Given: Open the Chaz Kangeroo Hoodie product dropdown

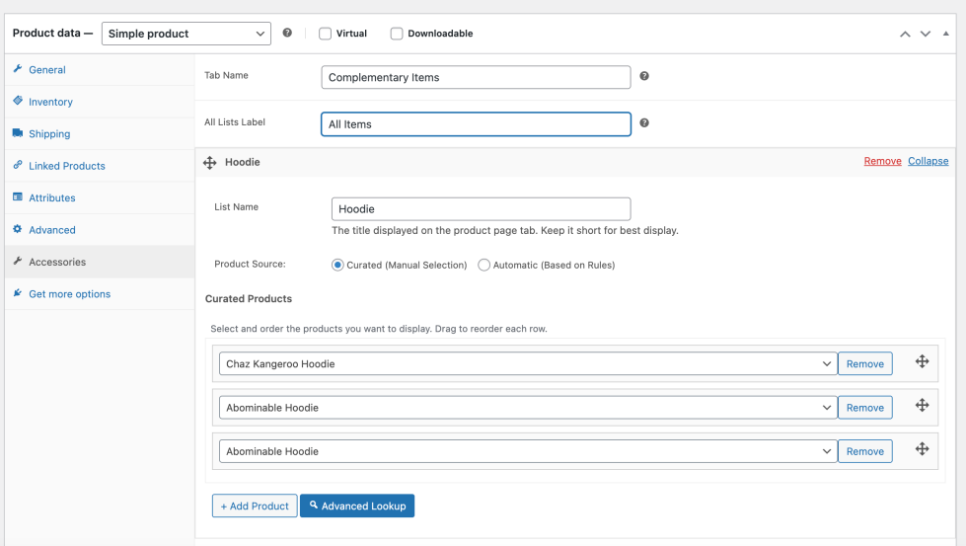Looking at the screenshot, I should (527, 364).
